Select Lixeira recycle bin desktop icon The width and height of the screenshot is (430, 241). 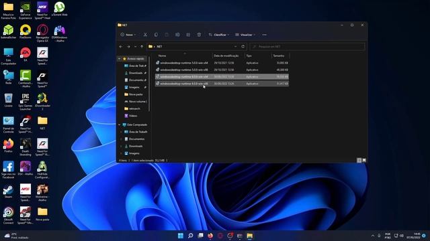[x=9, y=100]
